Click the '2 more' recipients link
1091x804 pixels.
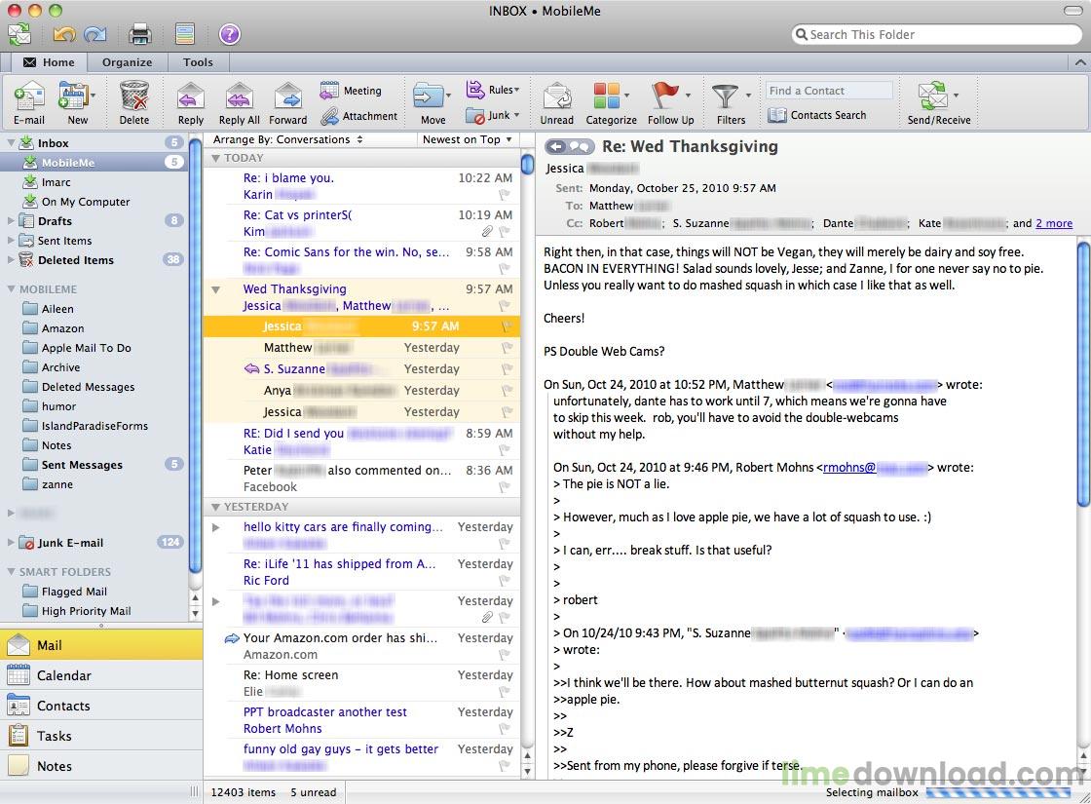[1053, 223]
